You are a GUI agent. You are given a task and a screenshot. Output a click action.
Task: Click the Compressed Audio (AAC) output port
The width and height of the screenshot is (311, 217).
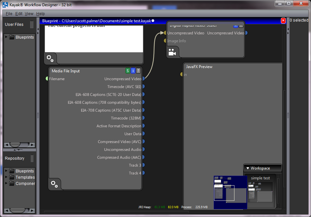144,157
